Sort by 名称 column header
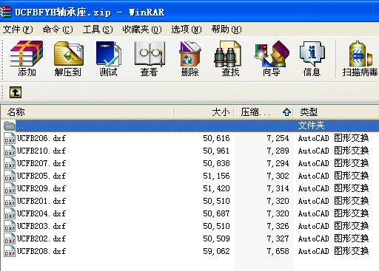Screen dimensions: 379x271 point(88,112)
